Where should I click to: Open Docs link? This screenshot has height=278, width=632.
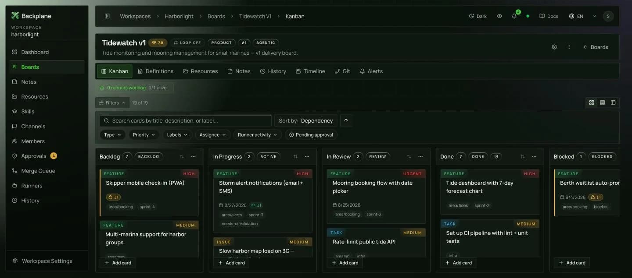pyautogui.click(x=549, y=16)
